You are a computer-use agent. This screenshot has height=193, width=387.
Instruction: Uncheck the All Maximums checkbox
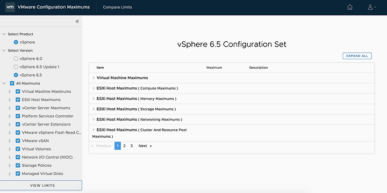pyautogui.click(x=12, y=83)
